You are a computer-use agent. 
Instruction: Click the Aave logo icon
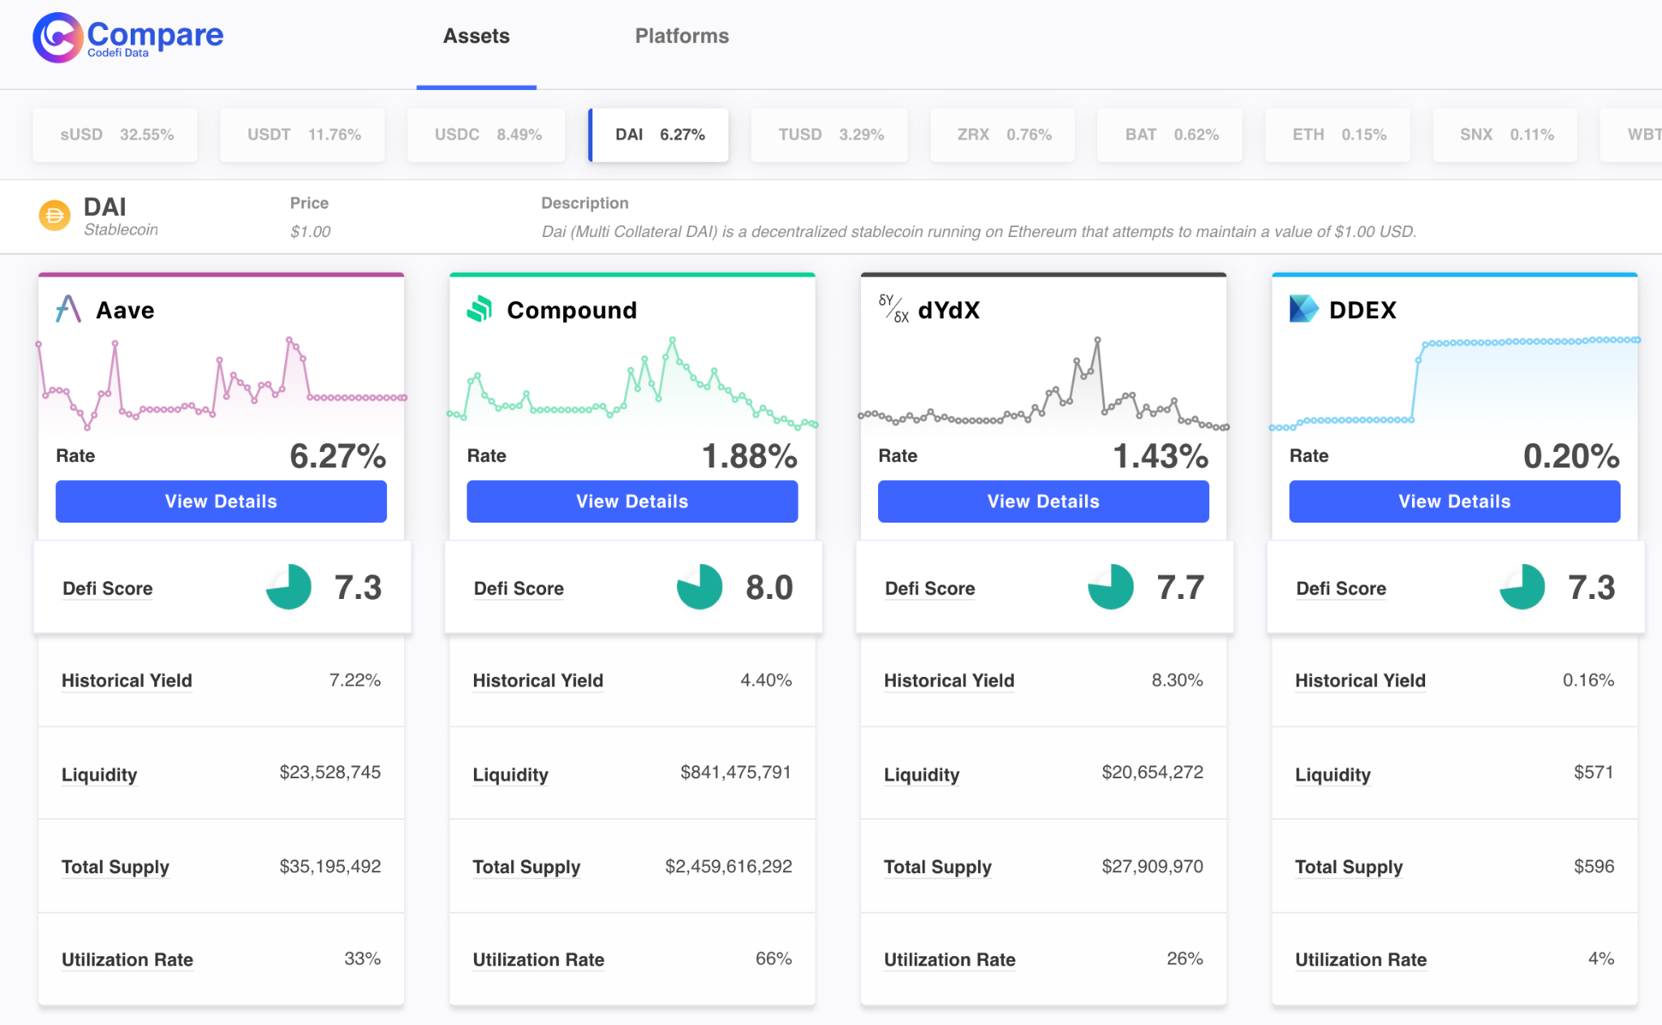[x=68, y=309]
